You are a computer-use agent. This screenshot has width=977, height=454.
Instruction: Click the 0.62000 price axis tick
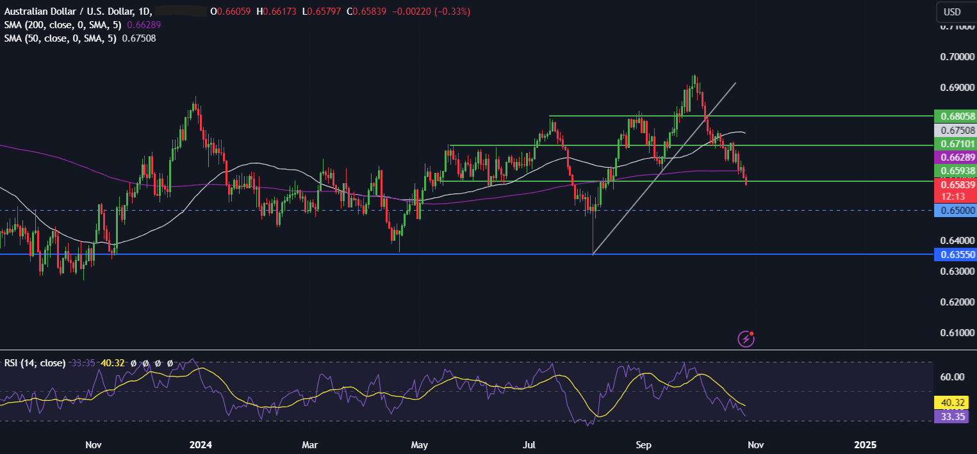pos(958,302)
